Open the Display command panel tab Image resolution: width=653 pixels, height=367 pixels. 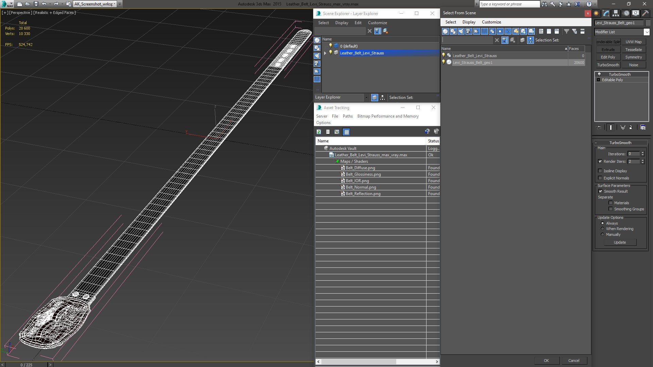click(x=635, y=13)
